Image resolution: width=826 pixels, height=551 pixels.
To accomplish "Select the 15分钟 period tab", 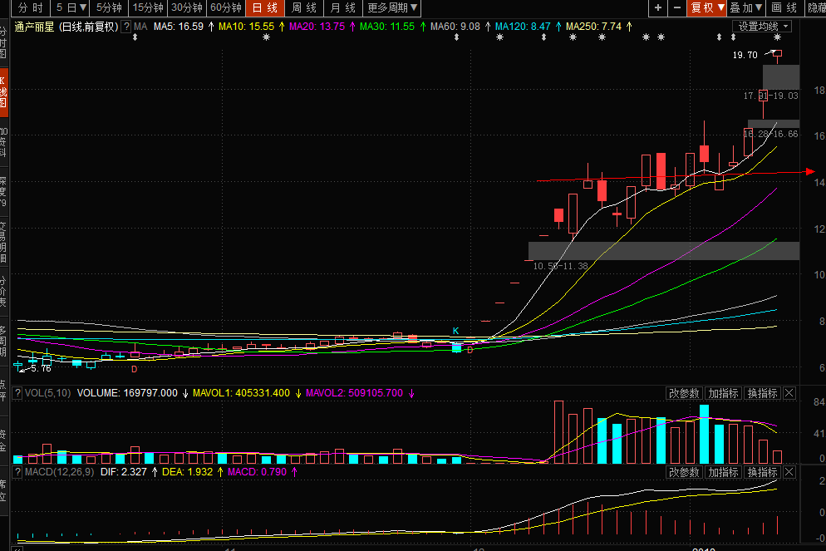I will 148,8.
